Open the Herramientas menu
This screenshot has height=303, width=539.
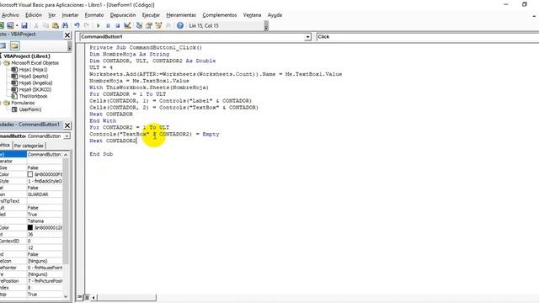click(181, 15)
